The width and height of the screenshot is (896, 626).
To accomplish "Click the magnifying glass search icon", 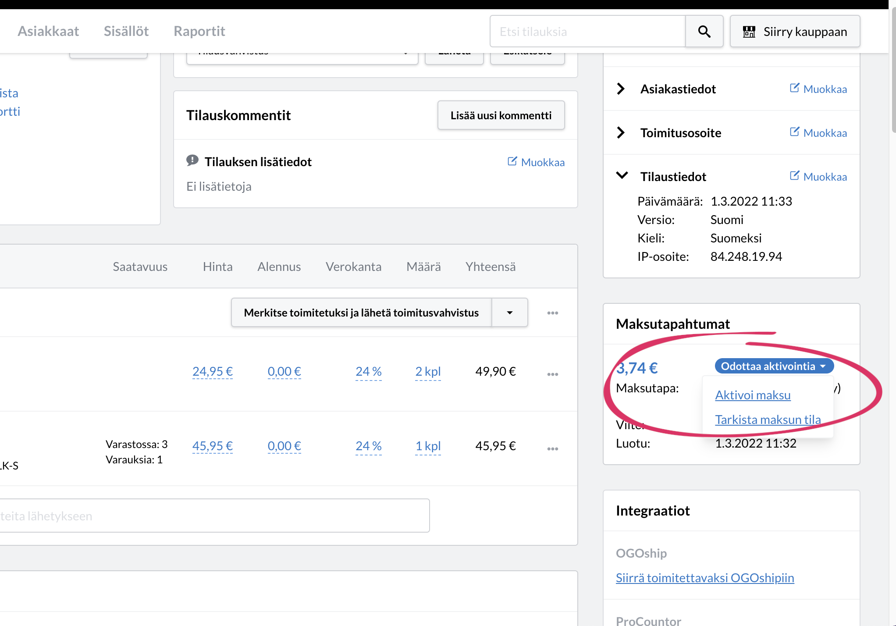I will 704,32.
